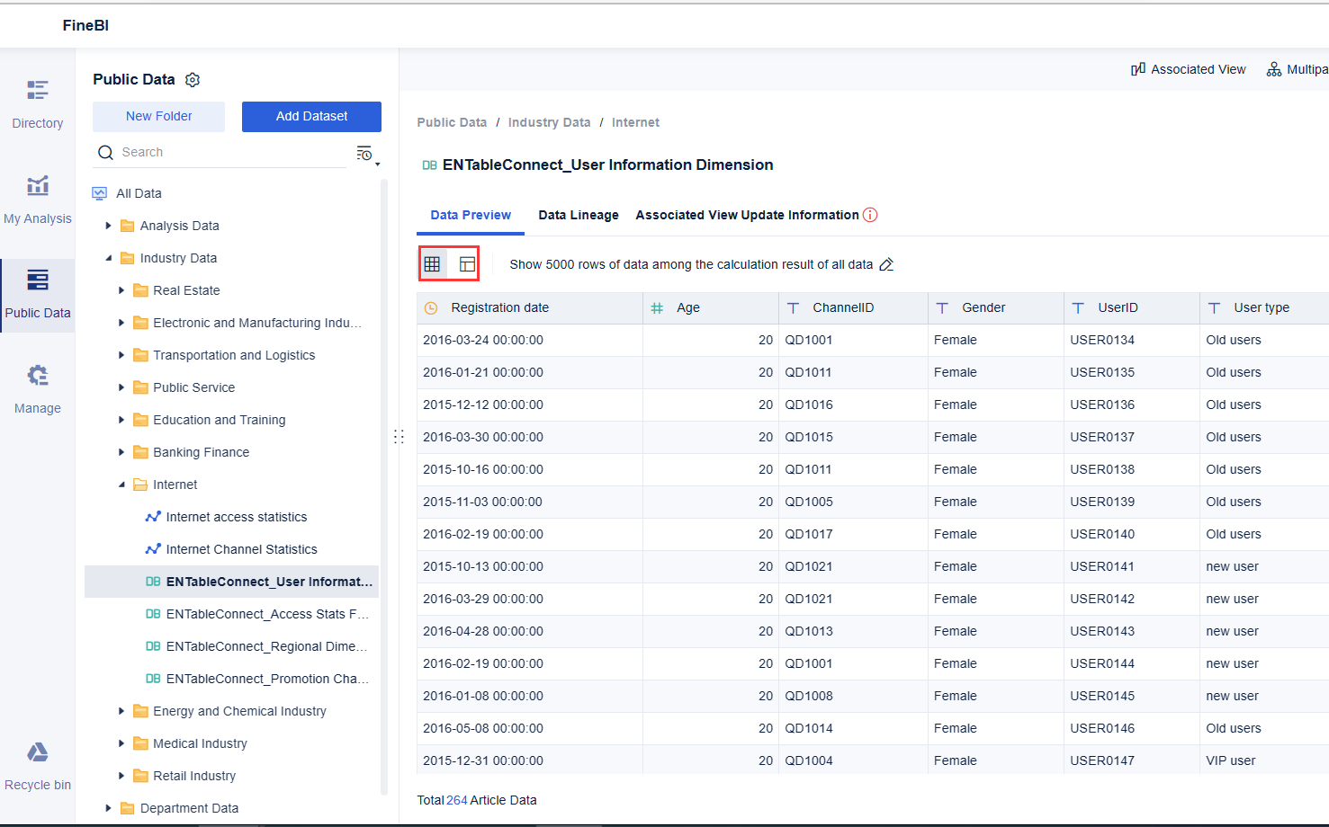Open the Data Lineage tab
The height and width of the screenshot is (827, 1329).
point(579,215)
